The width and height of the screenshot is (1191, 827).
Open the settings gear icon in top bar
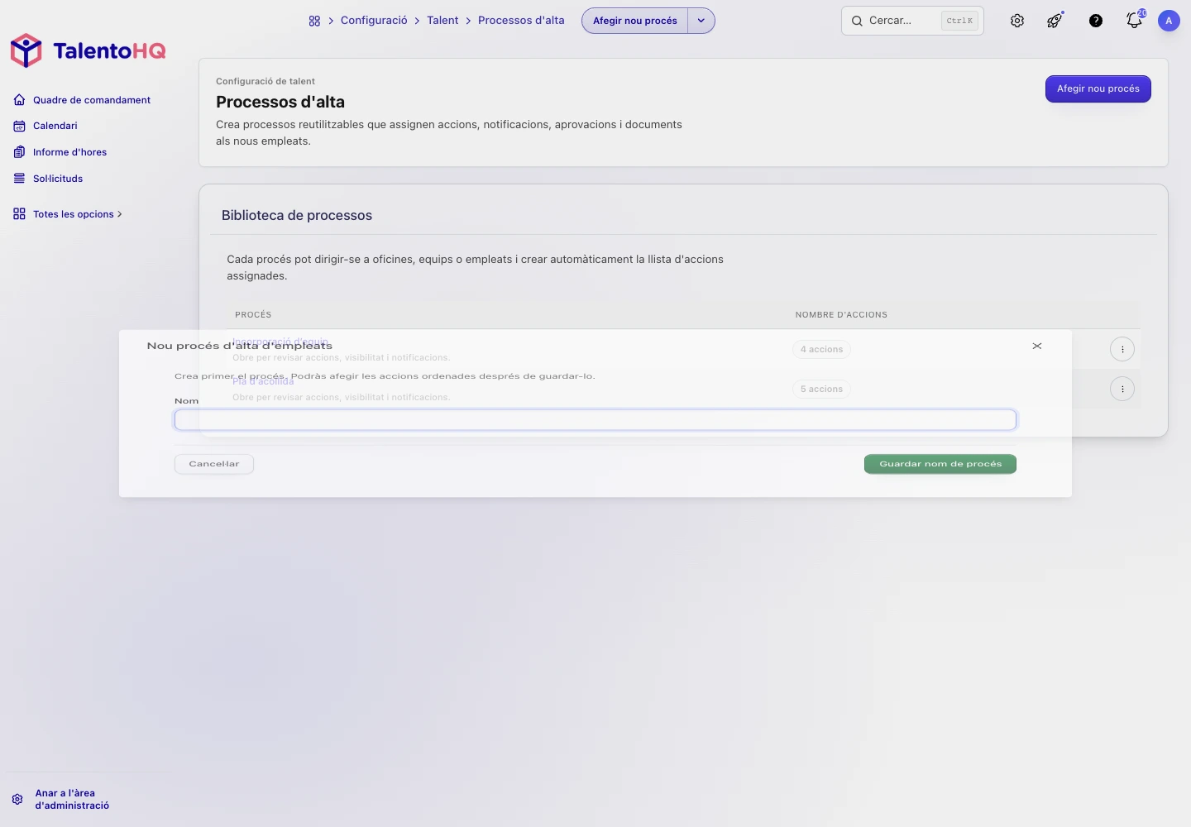click(x=1017, y=21)
